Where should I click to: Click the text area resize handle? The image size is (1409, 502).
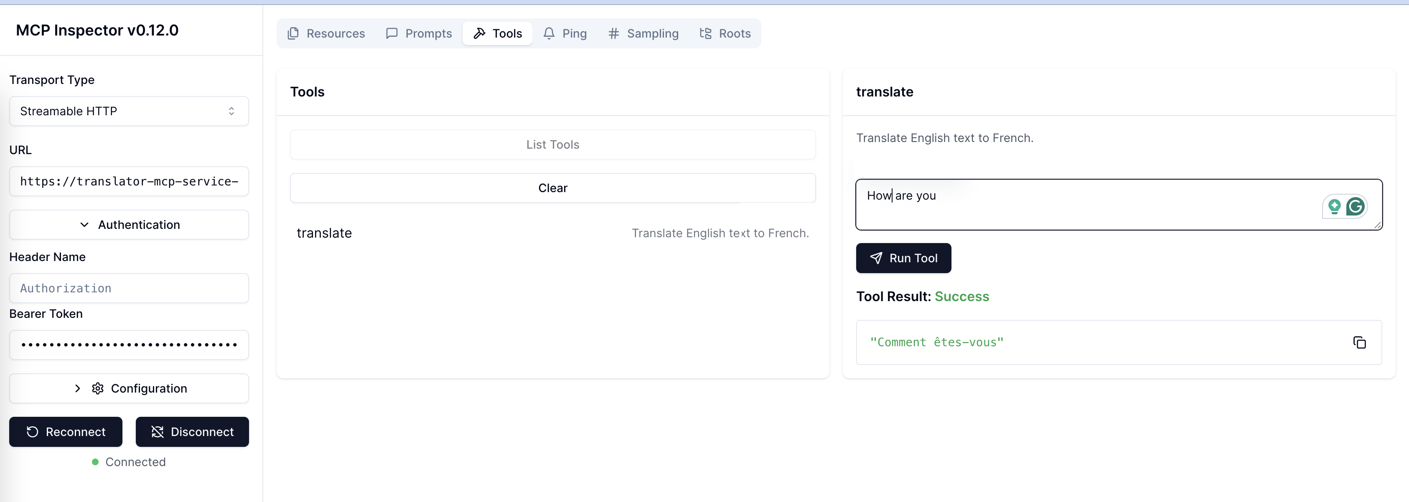point(1377,225)
